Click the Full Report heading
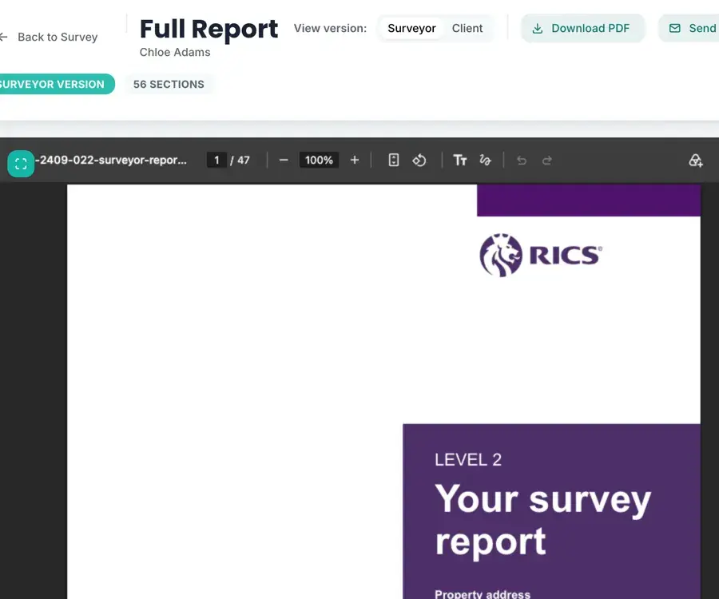 (209, 30)
